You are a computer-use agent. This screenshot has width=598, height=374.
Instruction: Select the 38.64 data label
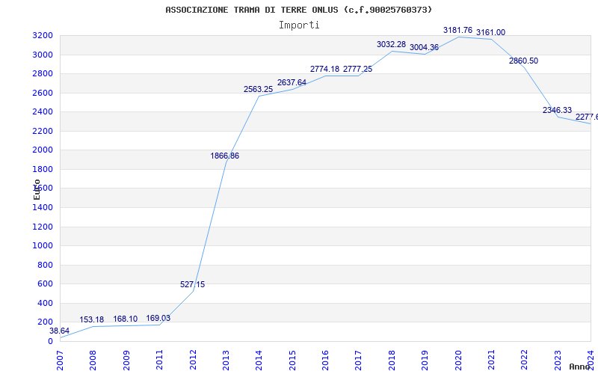point(59,331)
